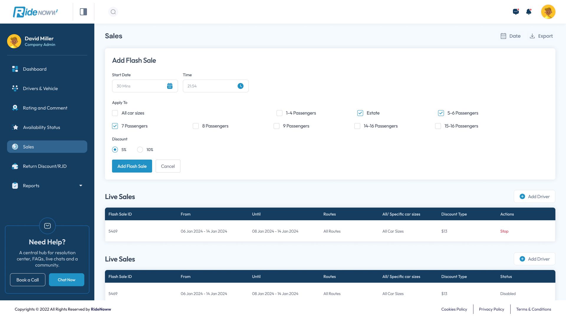566x318 pixels.
Task: Check the 8 Passengers box
Action: click(x=196, y=126)
